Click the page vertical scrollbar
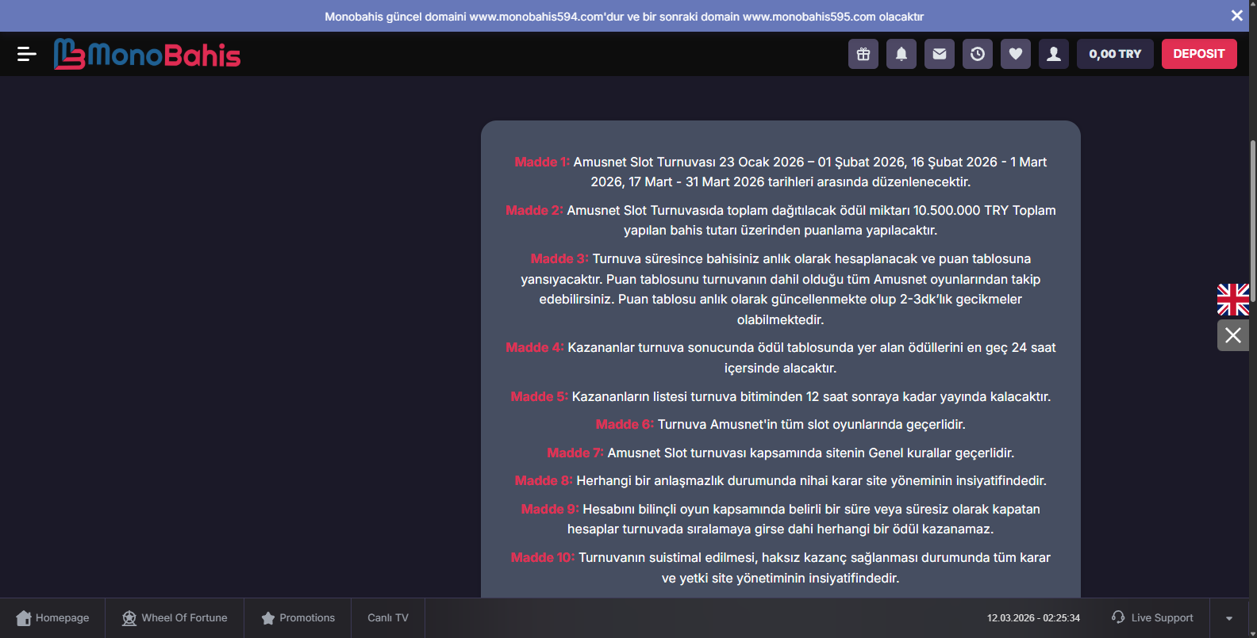The height and width of the screenshot is (638, 1257). tap(1252, 238)
